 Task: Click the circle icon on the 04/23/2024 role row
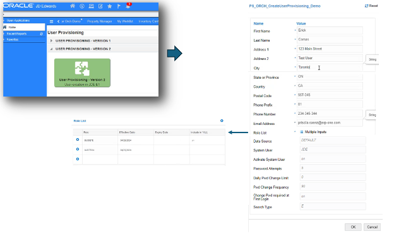tap(78, 139)
